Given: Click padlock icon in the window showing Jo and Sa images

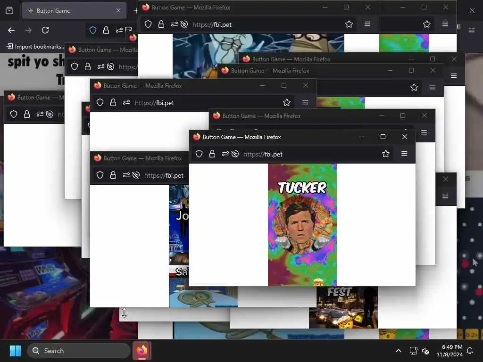Looking at the screenshot, I should (x=113, y=175).
